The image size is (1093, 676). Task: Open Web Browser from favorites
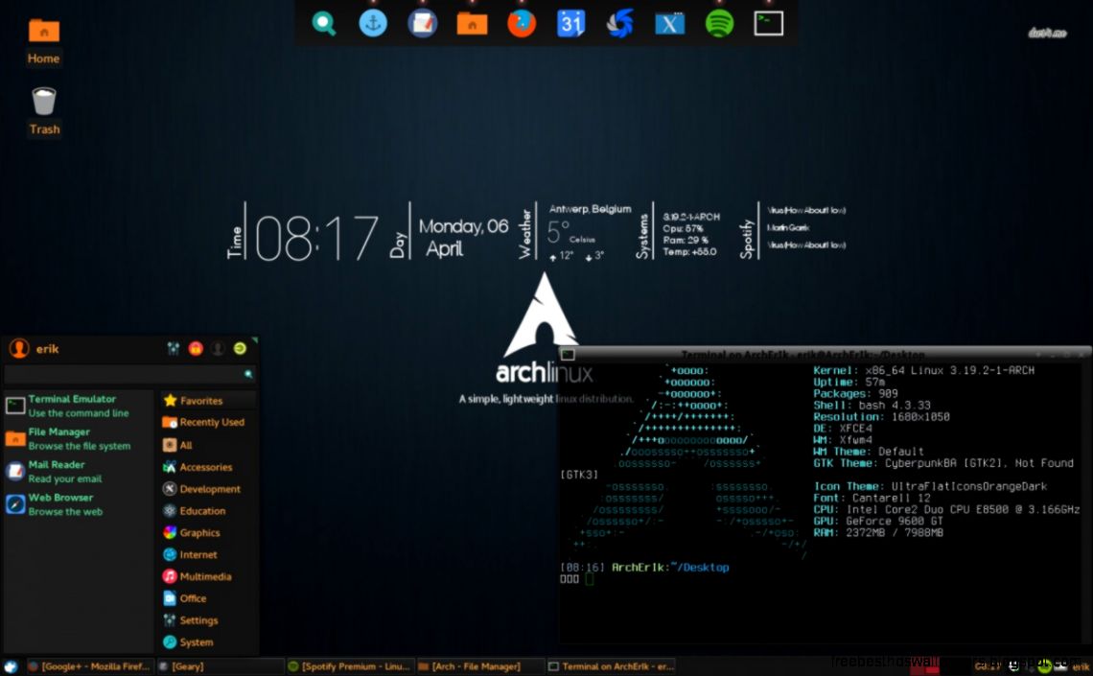pos(78,503)
